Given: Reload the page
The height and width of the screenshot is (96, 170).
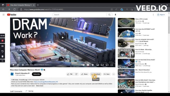Looking at the screenshot, I should click(x=14, y=9).
